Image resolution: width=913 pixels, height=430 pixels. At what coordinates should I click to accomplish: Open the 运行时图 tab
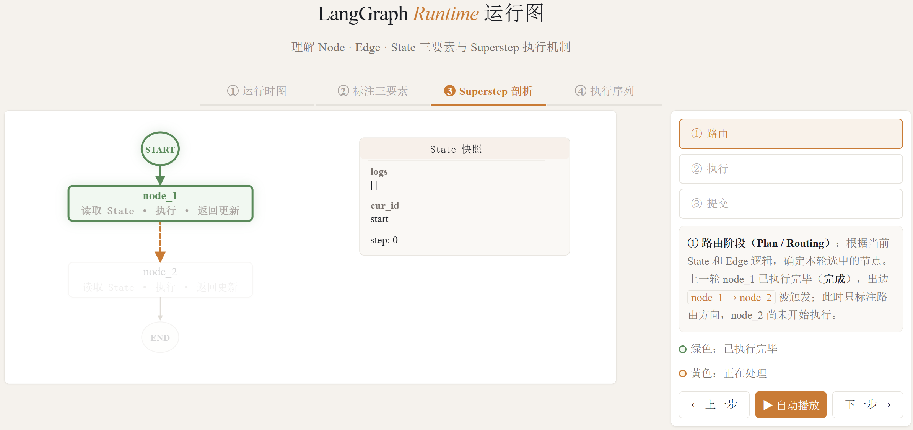coord(257,91)
